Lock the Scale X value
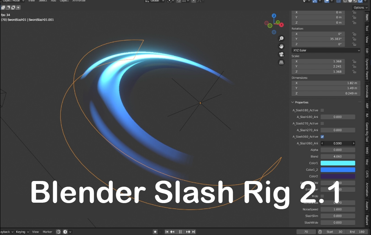The width and height of the screenshot is (371, 235). pos(354,61)
